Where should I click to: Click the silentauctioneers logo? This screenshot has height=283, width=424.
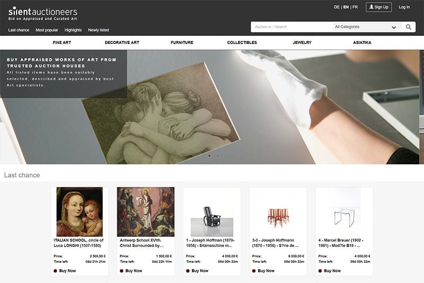[43, 14]
